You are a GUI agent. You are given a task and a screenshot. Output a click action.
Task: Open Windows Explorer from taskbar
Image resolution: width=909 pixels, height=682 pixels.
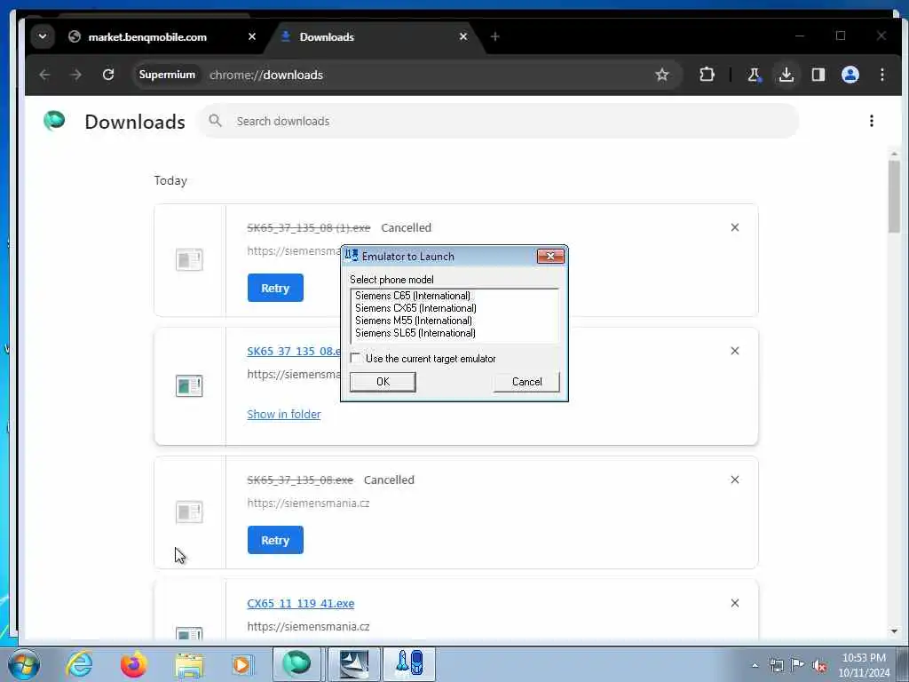point(189,664)
